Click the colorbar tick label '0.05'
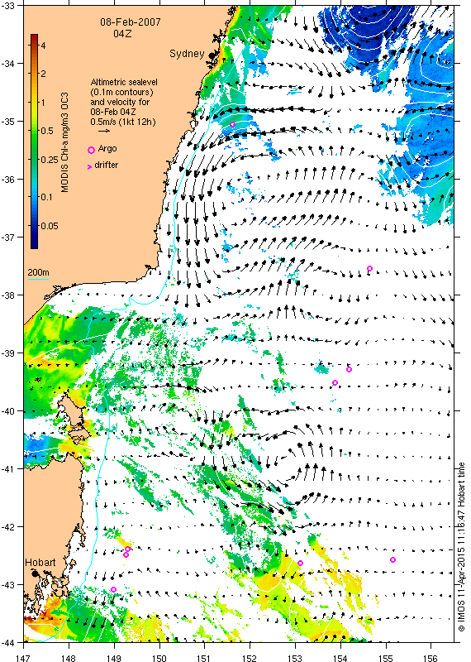The image size is (471, 662). tap(50, 226)
